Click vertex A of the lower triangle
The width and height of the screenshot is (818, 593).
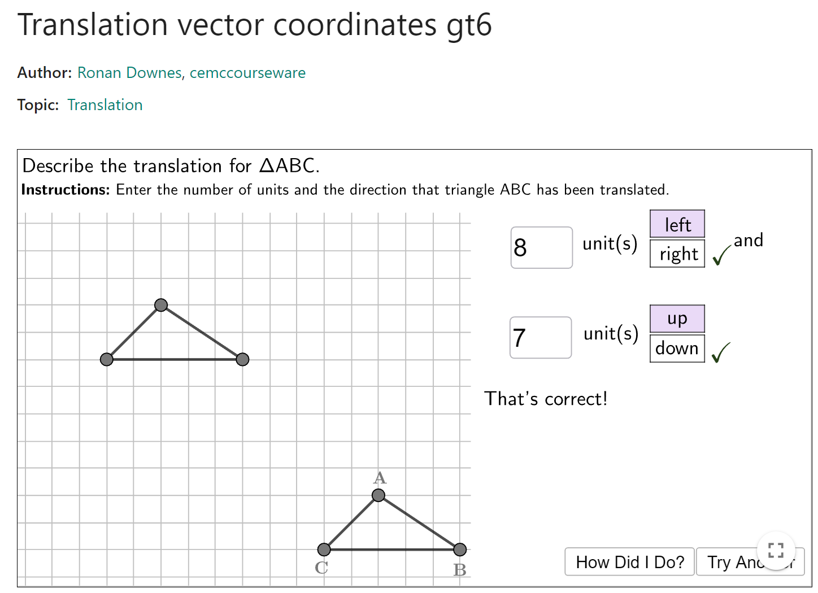click(378, 495)
